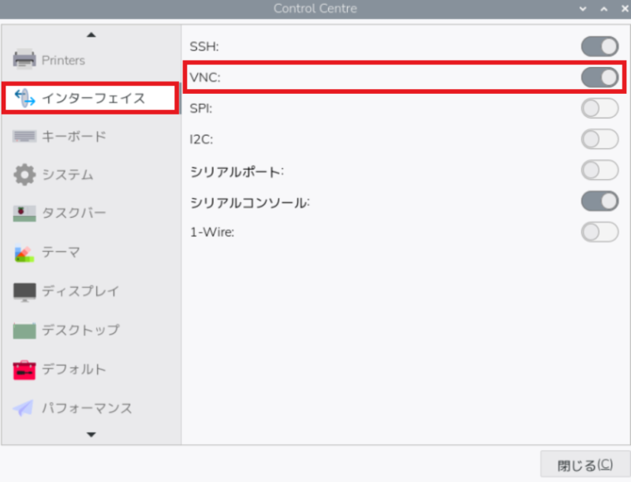Select the ディスプレイ monitor icon

coord(24,291)
